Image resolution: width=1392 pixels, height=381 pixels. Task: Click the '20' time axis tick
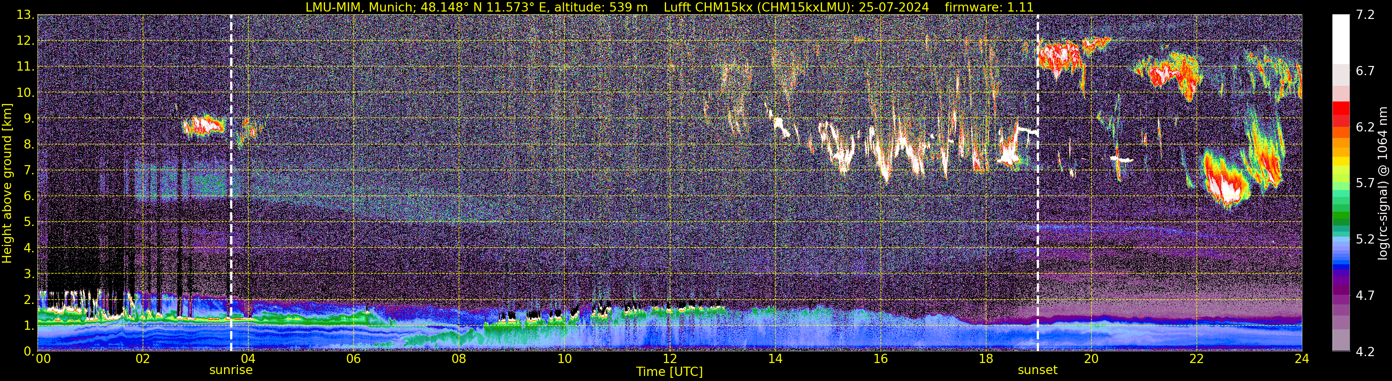[x=1091, y=359]
